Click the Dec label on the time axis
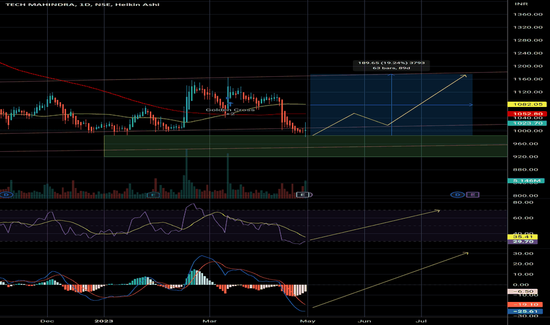This screenshot has height=325, width=550. [47, 321]
